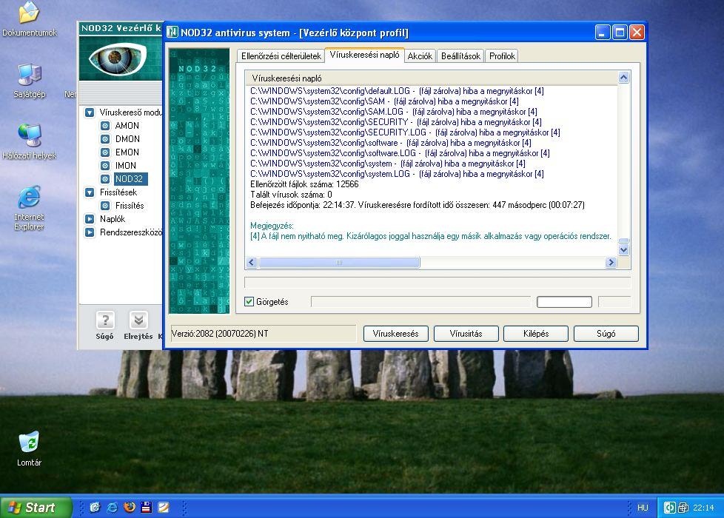The image size is (724, 518).
Task: Click the Víruskeresési napló log column header
Action: [x=432, y=78]
